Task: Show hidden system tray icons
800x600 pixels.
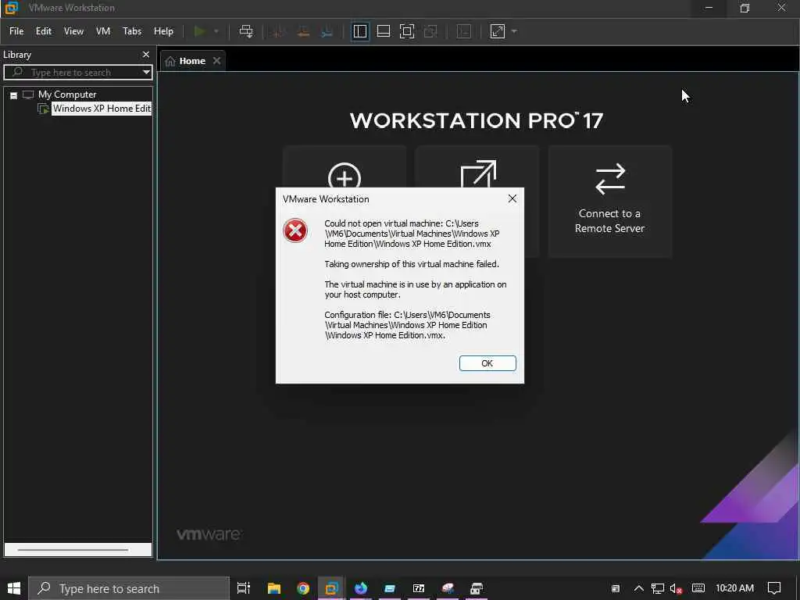Action: [x=639, y=588]
